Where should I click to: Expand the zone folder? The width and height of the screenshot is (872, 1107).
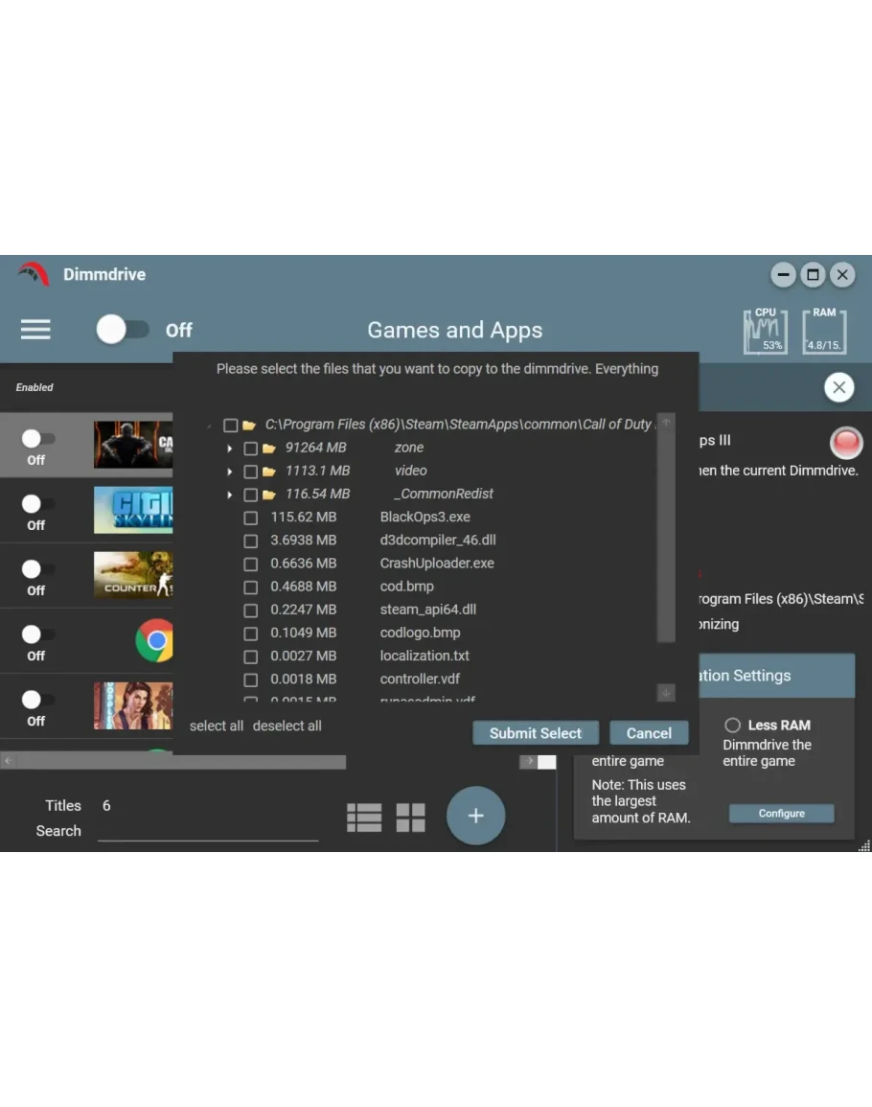click(x=230, y=449)
